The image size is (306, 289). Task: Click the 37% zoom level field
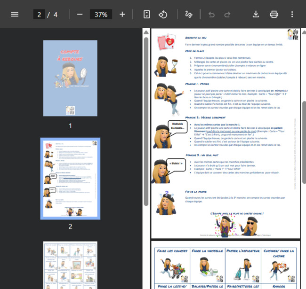coord(101,15)
